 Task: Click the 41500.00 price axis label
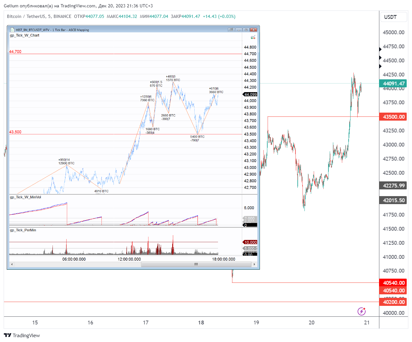click(394, 229)
